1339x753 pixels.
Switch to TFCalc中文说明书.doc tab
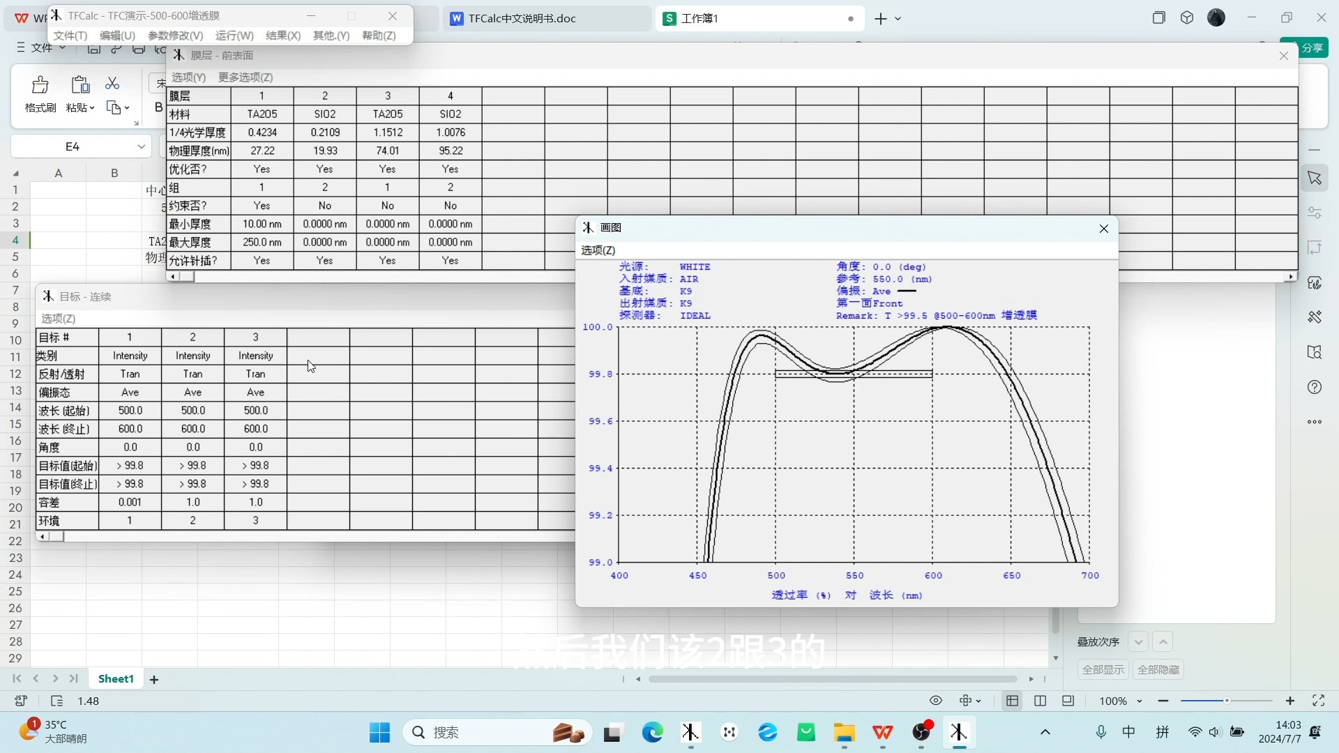pos(522,18)
